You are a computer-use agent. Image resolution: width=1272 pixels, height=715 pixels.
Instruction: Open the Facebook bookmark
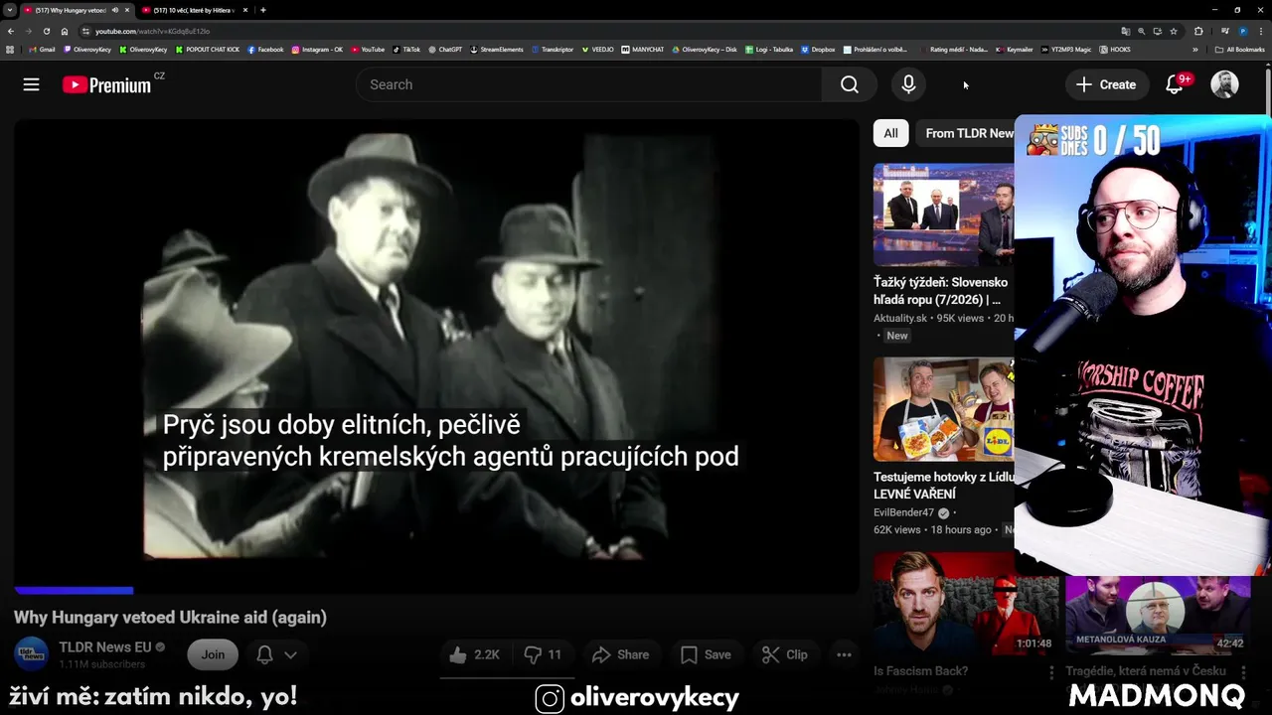(265, 49)
